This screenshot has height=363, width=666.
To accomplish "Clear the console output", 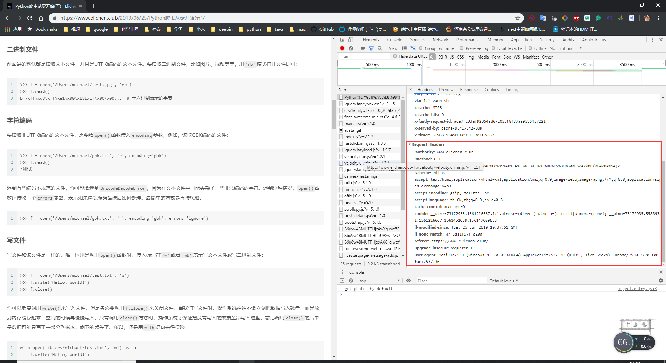I will [x=351, y=281].
